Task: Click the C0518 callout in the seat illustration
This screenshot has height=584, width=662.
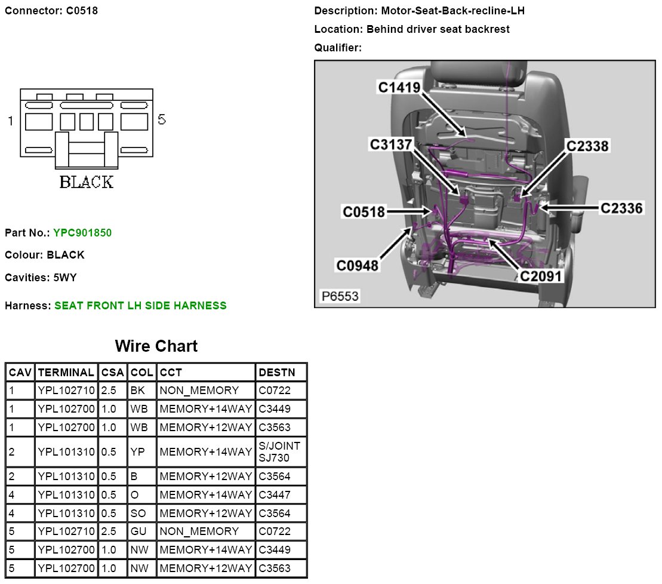Action: coord(364,211)
